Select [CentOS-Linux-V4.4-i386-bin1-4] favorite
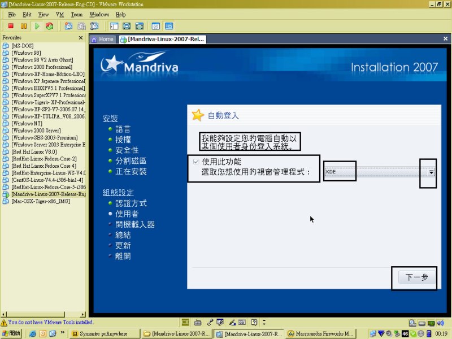Screen dimensions: 452x339 (x=47, y=180)
